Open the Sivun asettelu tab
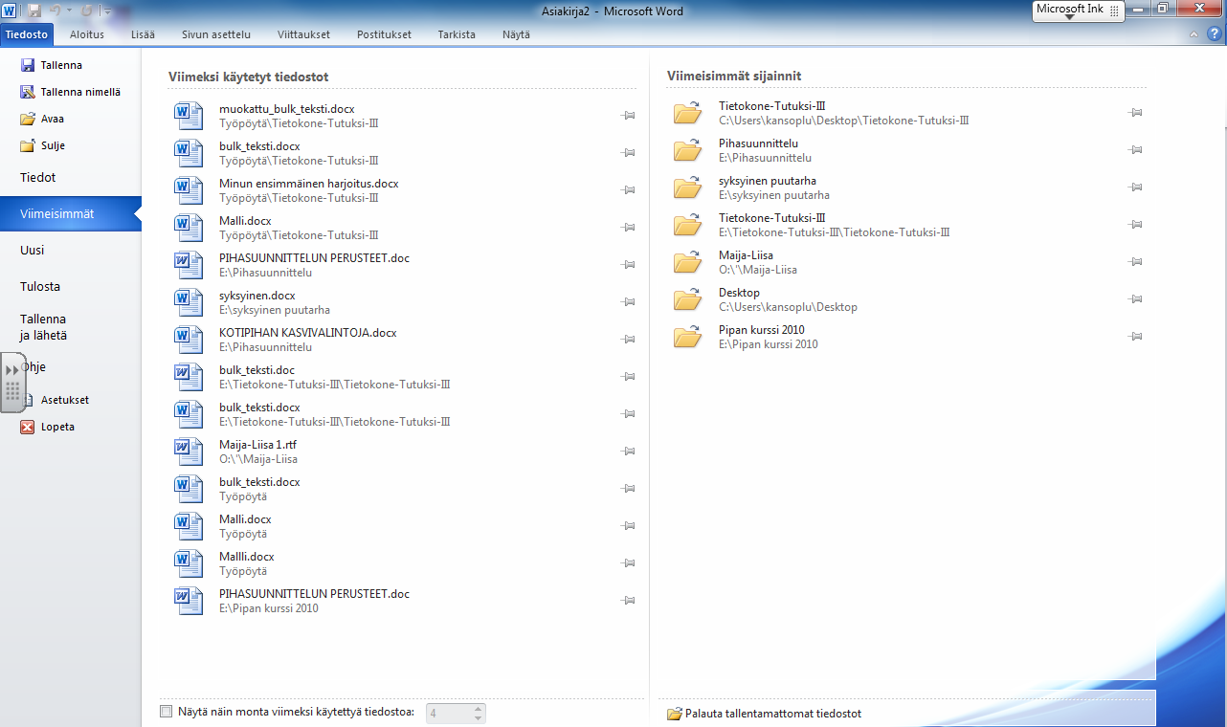 pyautogui.click(x=216, y=34)
